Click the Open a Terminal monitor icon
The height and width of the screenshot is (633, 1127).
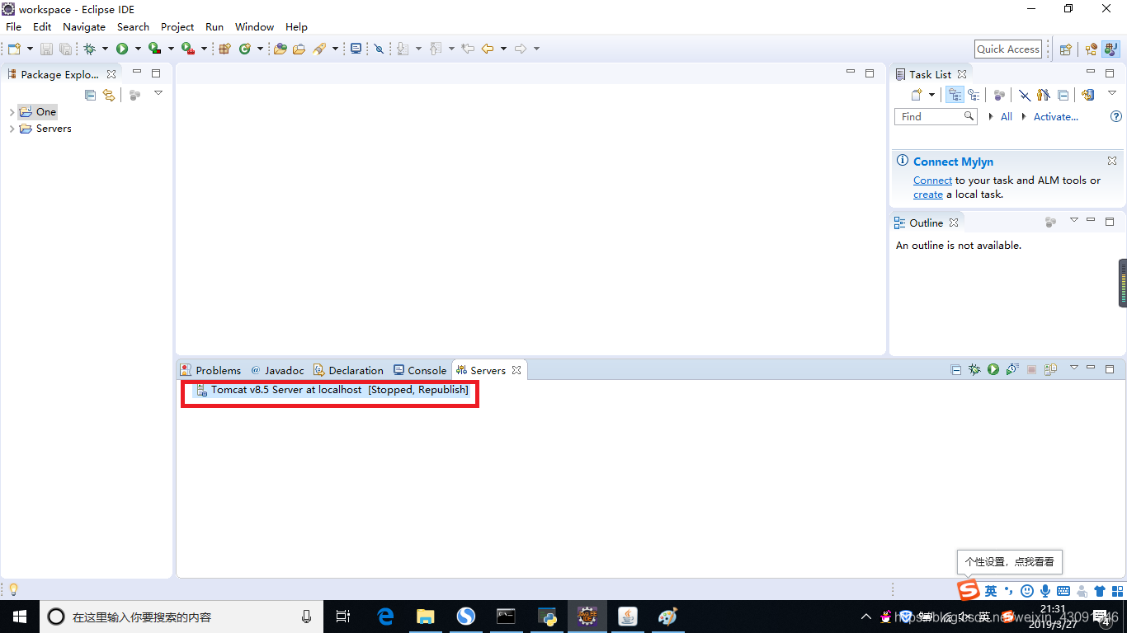click(x=356, y=49)
